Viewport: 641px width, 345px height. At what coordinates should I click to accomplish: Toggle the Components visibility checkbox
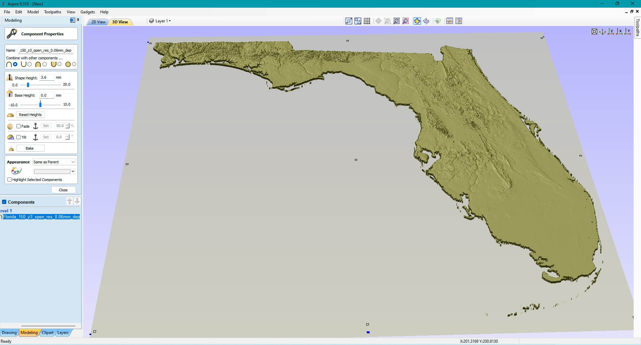(x=4, y=202)
